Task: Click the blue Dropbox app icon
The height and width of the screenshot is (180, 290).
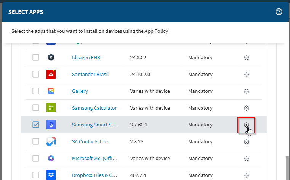Action: pos(51,175)
